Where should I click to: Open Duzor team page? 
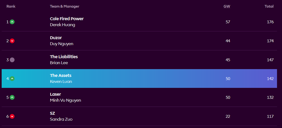pos(56,38)
